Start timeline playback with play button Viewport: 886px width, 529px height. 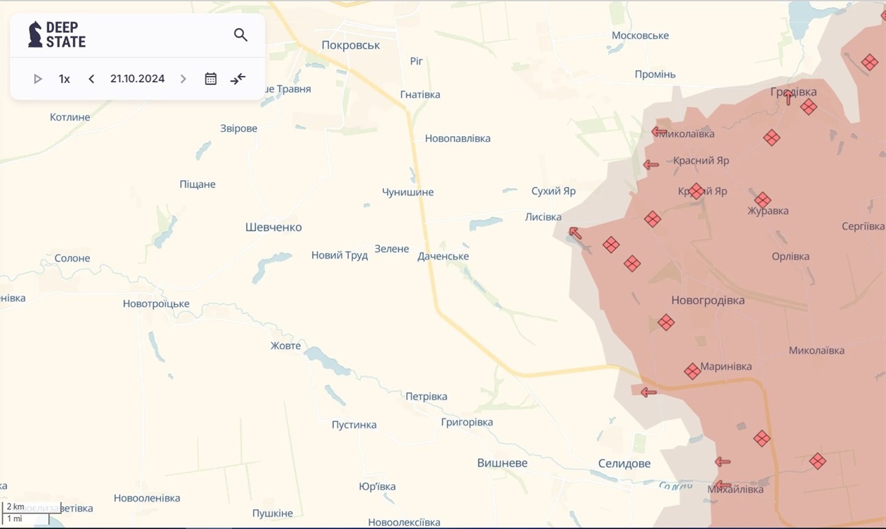[38, 79]
